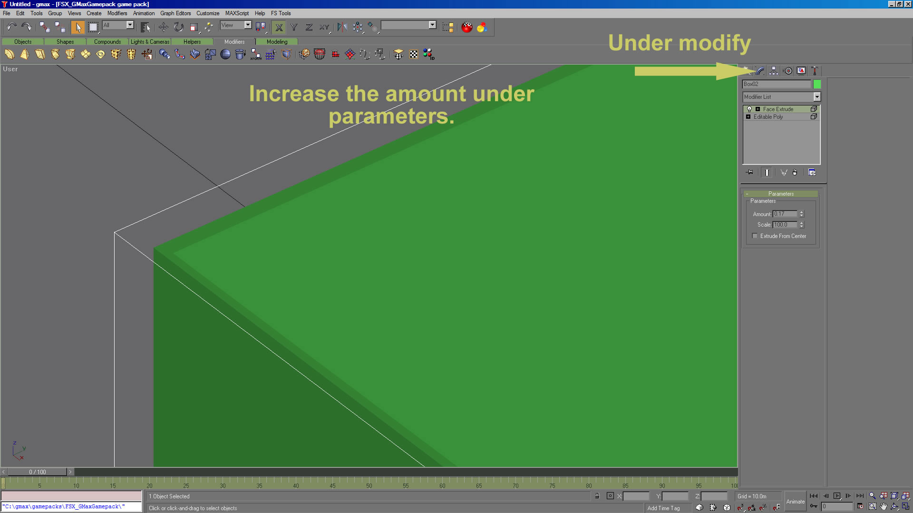The width and height of the screenshot is (913, 513).
Task: Click the Mirror selected objects icon
Action: pyautogui.click(x=342, y=27)
